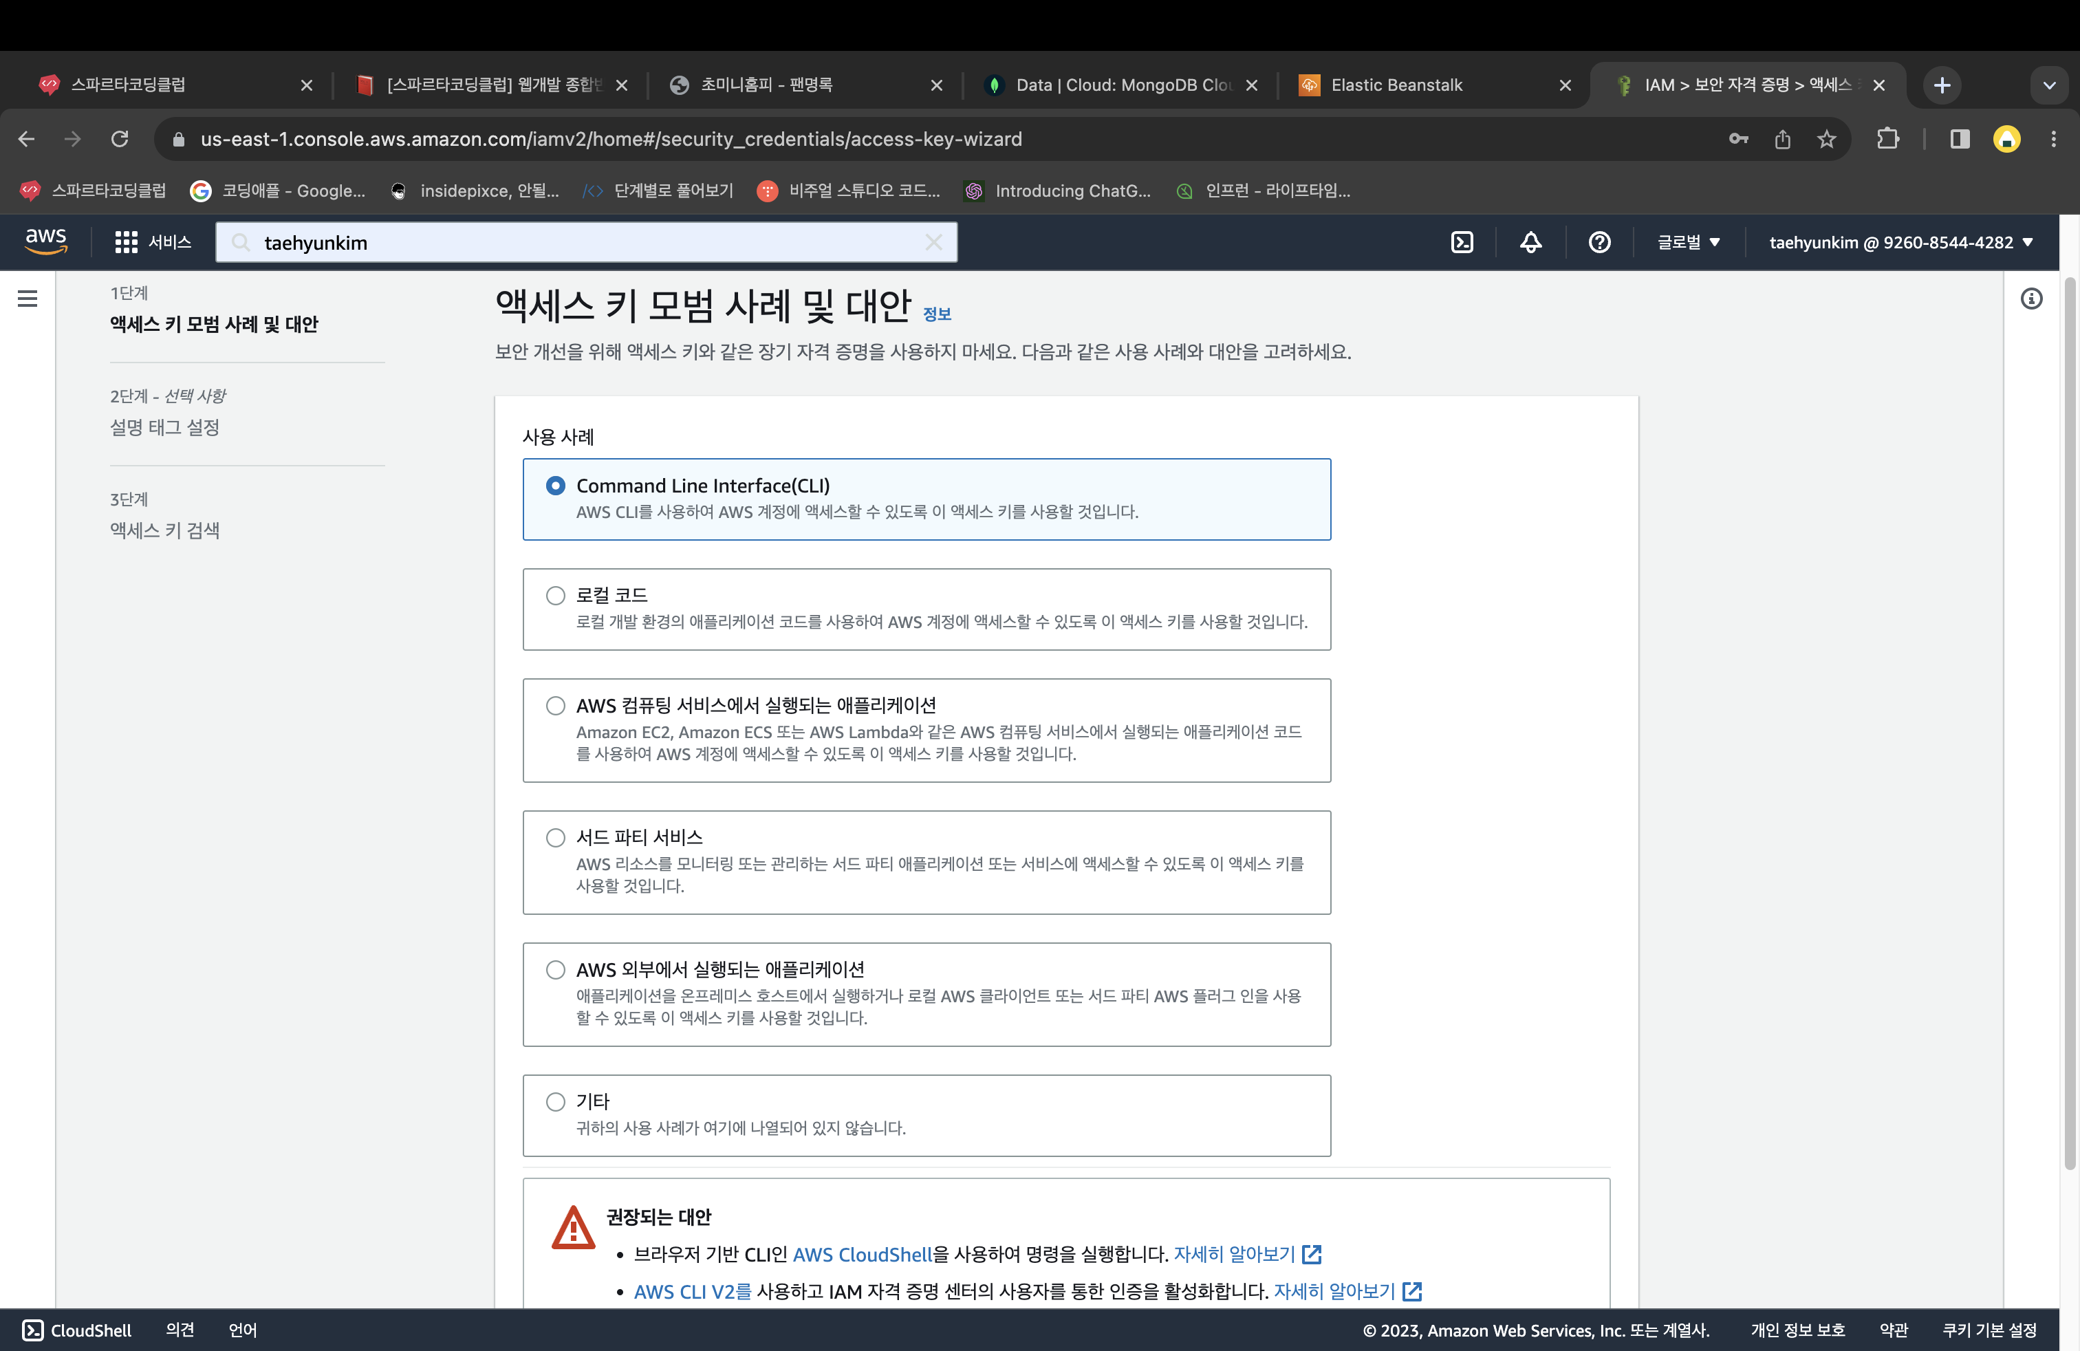Click the 정보 info link beside heading
Screen dimensions: 2080x1351
937,314
